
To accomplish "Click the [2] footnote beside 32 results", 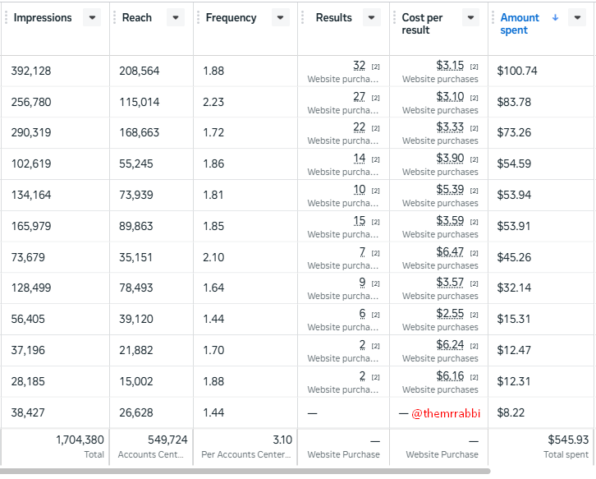I will click(x=375, y=67).
